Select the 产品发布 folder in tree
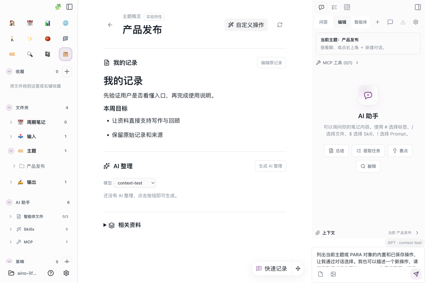 point(36,166)
